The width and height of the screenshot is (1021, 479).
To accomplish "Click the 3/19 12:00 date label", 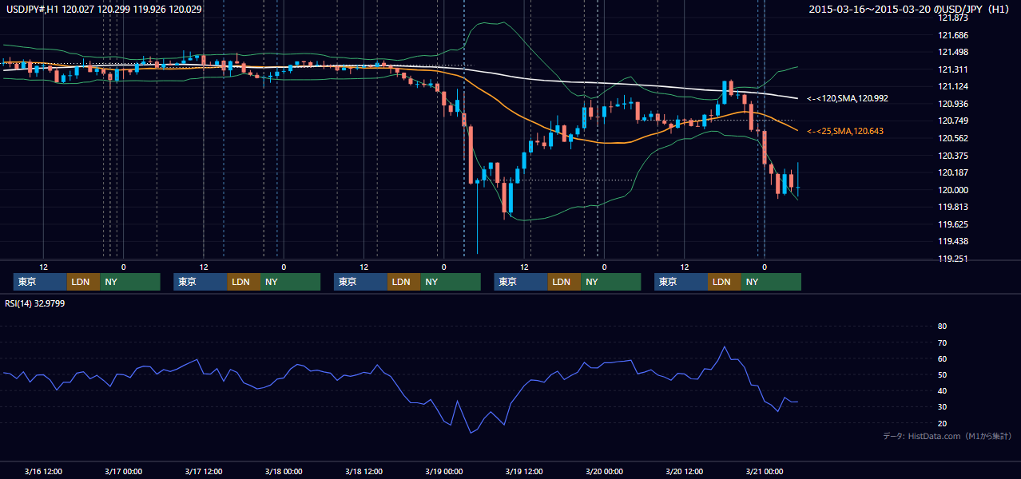I will tap(524, 471).
